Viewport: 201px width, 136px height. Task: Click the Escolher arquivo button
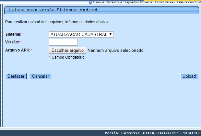[x=67, y=50]
